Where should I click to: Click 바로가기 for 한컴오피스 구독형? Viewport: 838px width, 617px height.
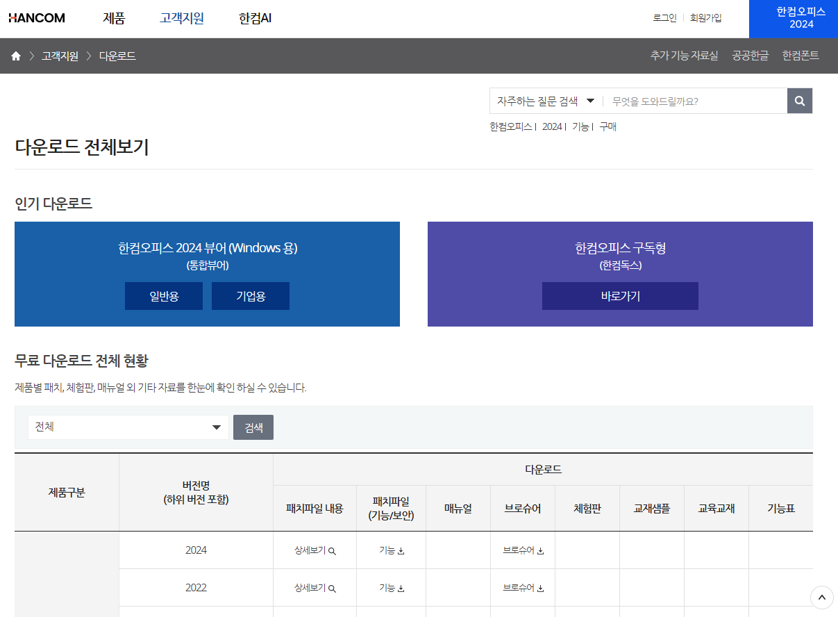[x=620, y=296]
